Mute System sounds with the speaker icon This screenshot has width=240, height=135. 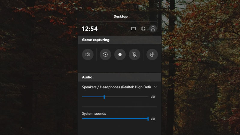(153, 119)
